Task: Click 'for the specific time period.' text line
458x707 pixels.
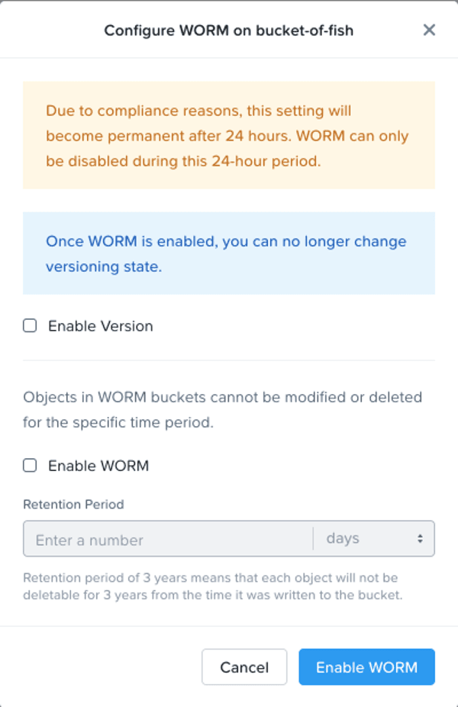Action: [x=118, y=422]
